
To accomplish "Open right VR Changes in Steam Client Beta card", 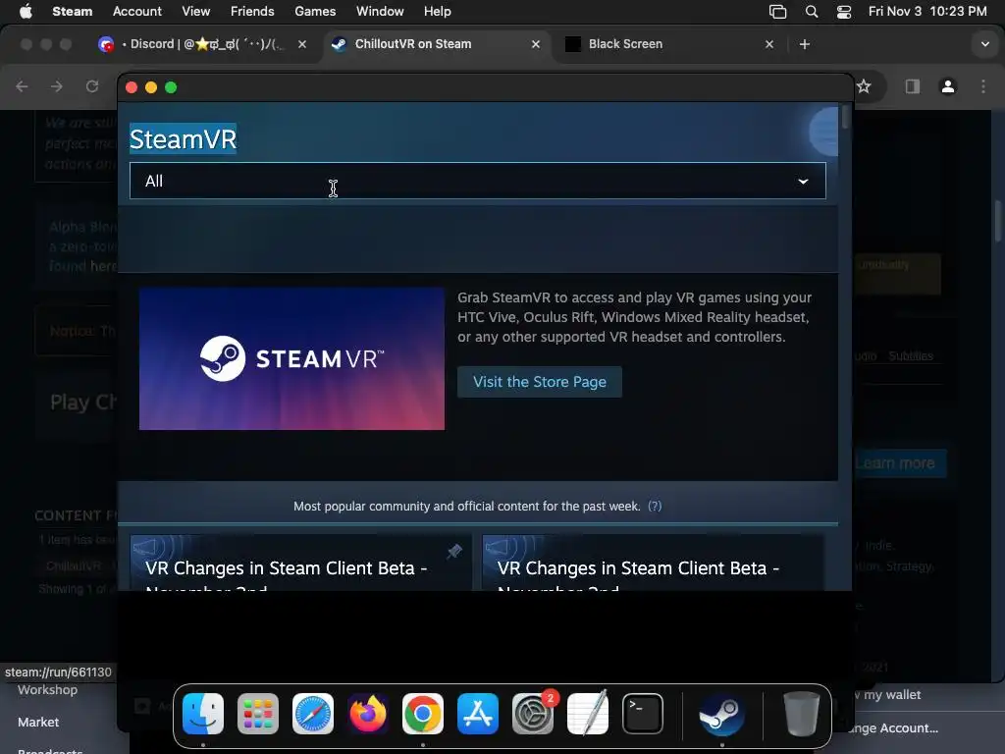I will 653,563.
